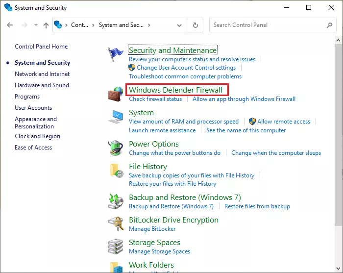Open the System heading link

[x=141, y=113]
